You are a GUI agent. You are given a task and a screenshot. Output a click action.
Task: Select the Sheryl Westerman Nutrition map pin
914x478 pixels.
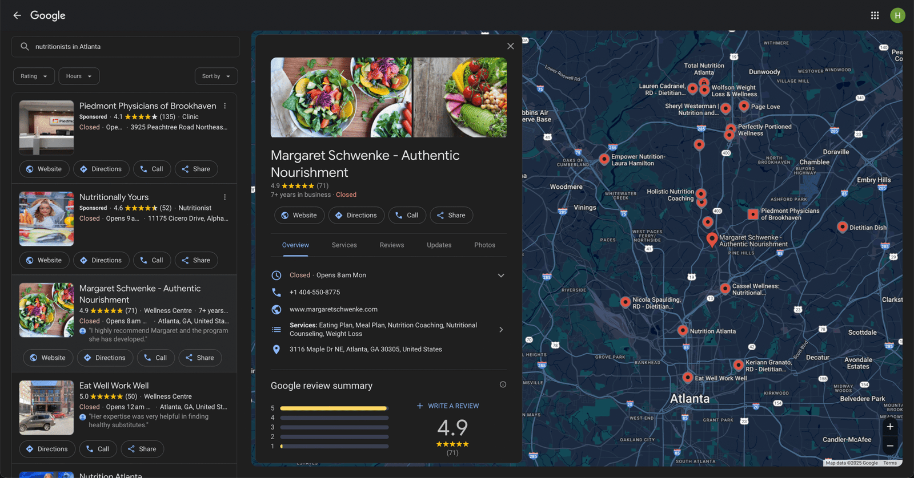(725, 108)
